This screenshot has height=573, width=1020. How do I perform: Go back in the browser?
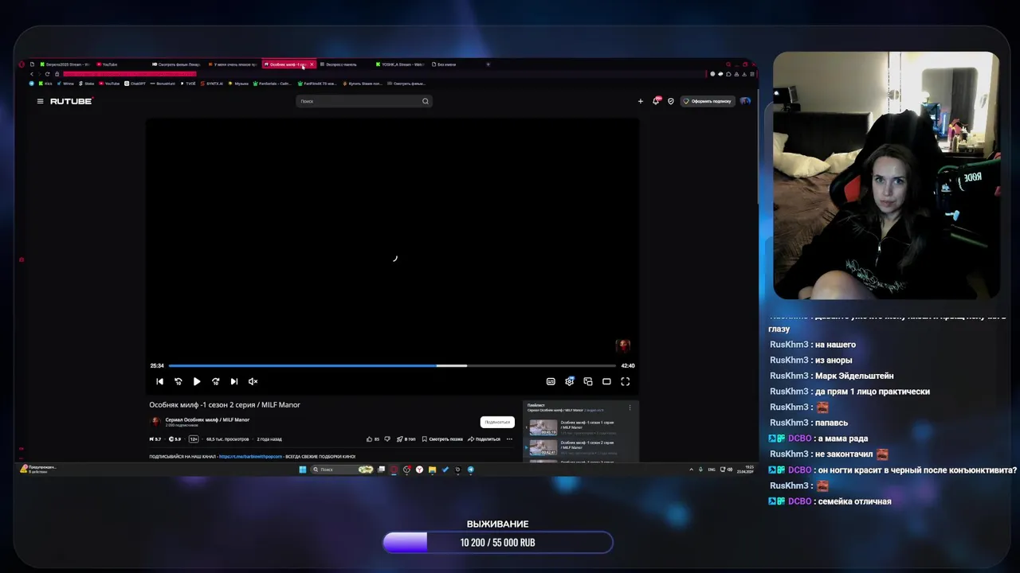[x=32, y=74]
